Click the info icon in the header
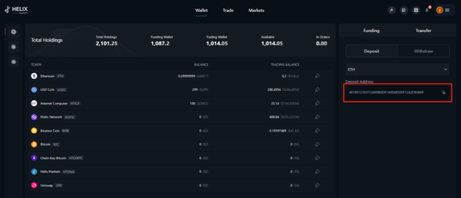The height and width of the screenshot is (198, 461). pyautogui.click(x=416, y=10)
